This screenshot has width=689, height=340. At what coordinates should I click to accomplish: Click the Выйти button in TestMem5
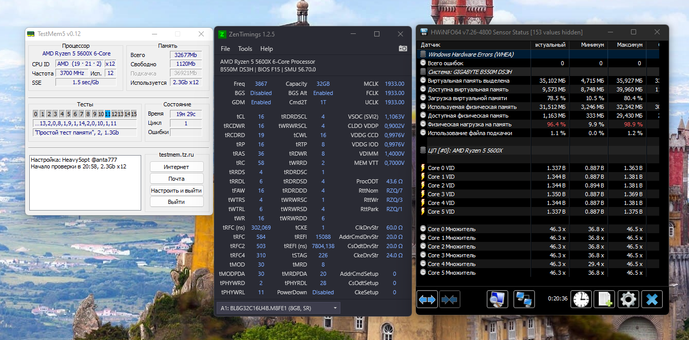pos(177,202)
